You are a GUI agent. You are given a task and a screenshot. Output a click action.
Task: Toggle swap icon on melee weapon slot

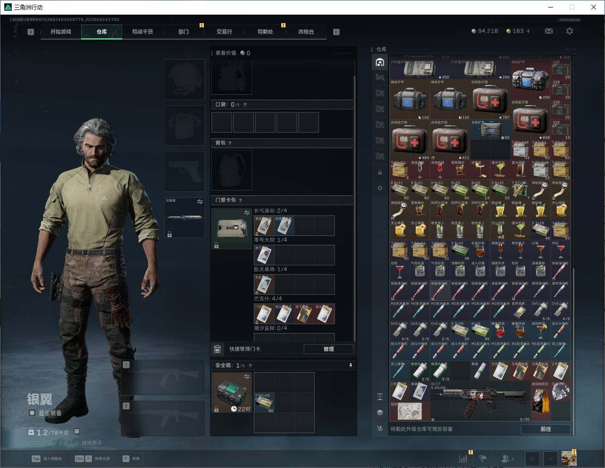(200, 201)
